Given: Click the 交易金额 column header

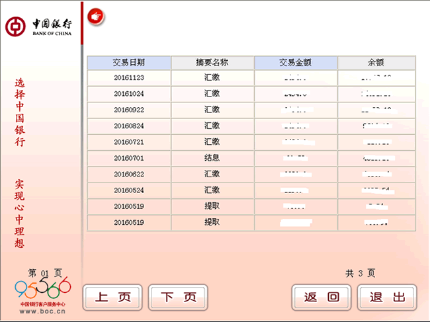Looking at the screenshot, I should [x=296, y=63].
